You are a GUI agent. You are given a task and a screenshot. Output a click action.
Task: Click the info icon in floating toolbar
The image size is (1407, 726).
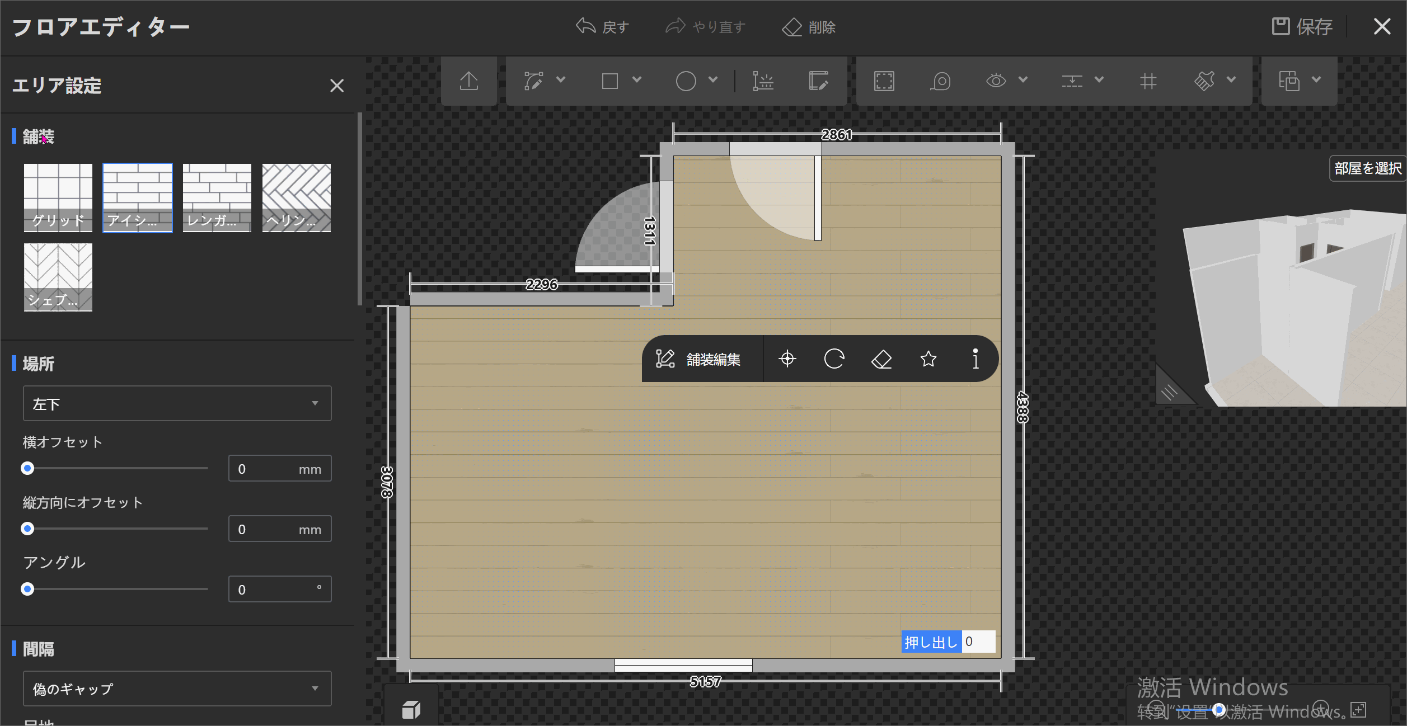coord(975,359)
